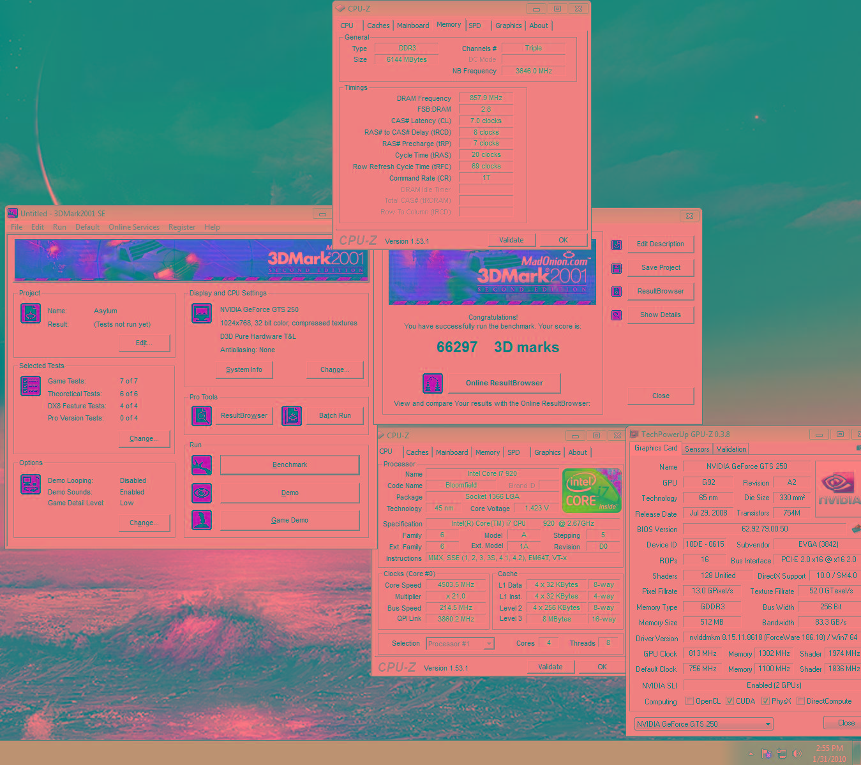Click the GPU-Z title bar icon
The height and width of the screenshot is (765, 861).
pyautogui.click(x=634, y=434)
